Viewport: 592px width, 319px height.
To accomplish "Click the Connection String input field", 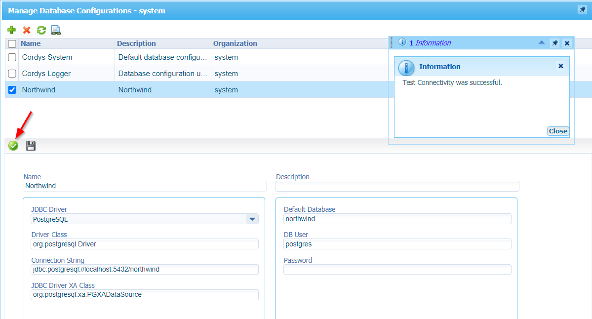I will point(144,270).
